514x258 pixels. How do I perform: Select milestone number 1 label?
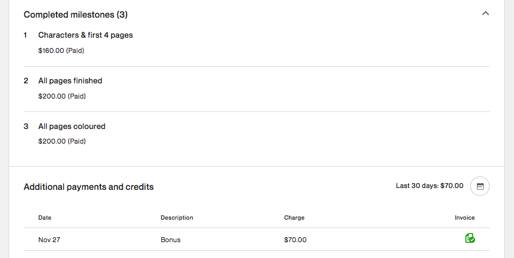[25, 35]
